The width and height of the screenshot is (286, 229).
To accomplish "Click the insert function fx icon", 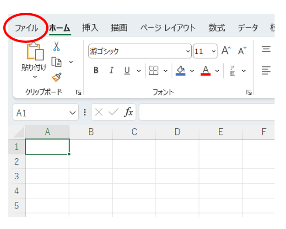I will tap(129, 112).
